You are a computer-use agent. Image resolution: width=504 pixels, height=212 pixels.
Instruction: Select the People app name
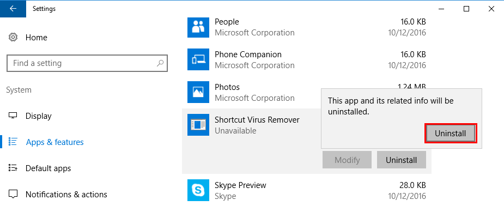click(227, 22)
